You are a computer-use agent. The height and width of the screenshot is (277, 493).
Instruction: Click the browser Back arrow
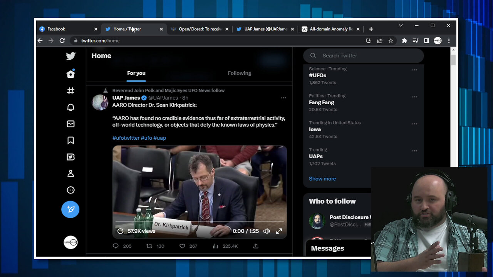coord(40,40)
